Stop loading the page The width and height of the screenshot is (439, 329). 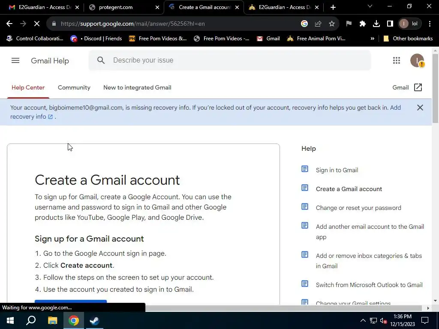[x=37, y=24]
